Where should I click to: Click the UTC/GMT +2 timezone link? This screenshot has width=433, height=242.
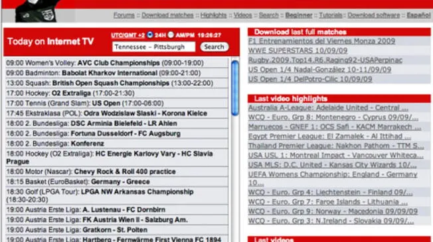tap(128, 35)
